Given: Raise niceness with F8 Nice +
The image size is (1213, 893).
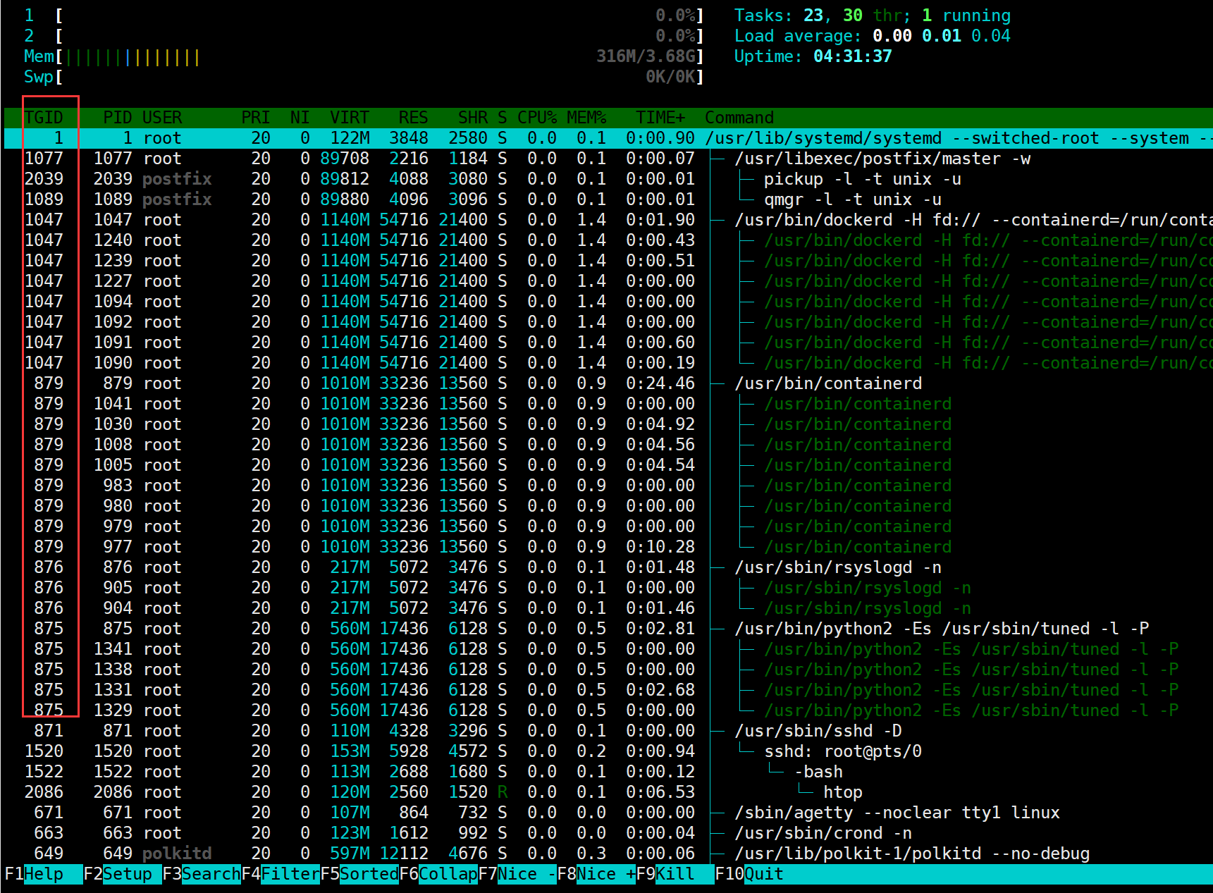Looking at the screenshot, I should (x=596, y=874).
